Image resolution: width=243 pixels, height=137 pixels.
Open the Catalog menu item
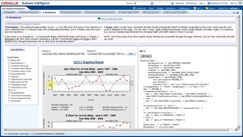(x=159, y=8)
